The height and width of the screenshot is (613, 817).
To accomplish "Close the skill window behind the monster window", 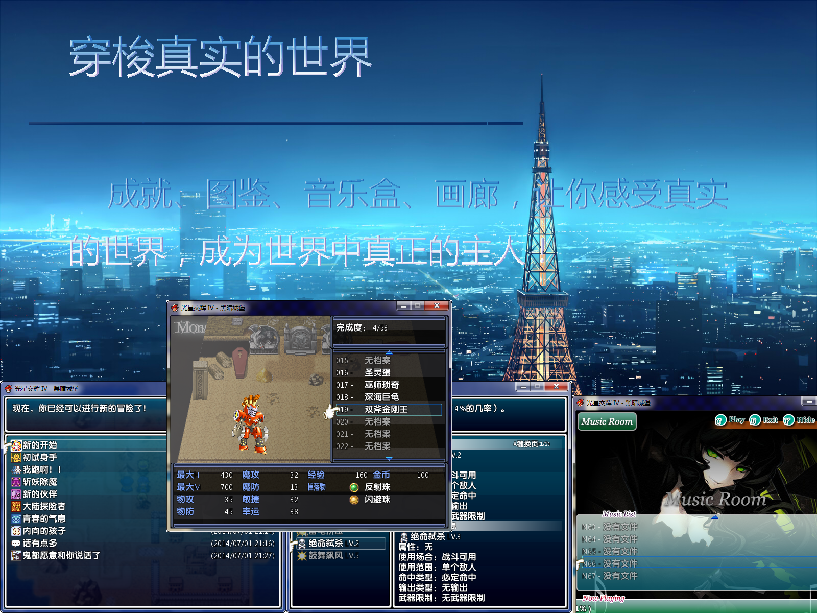I will pos(556,387).
